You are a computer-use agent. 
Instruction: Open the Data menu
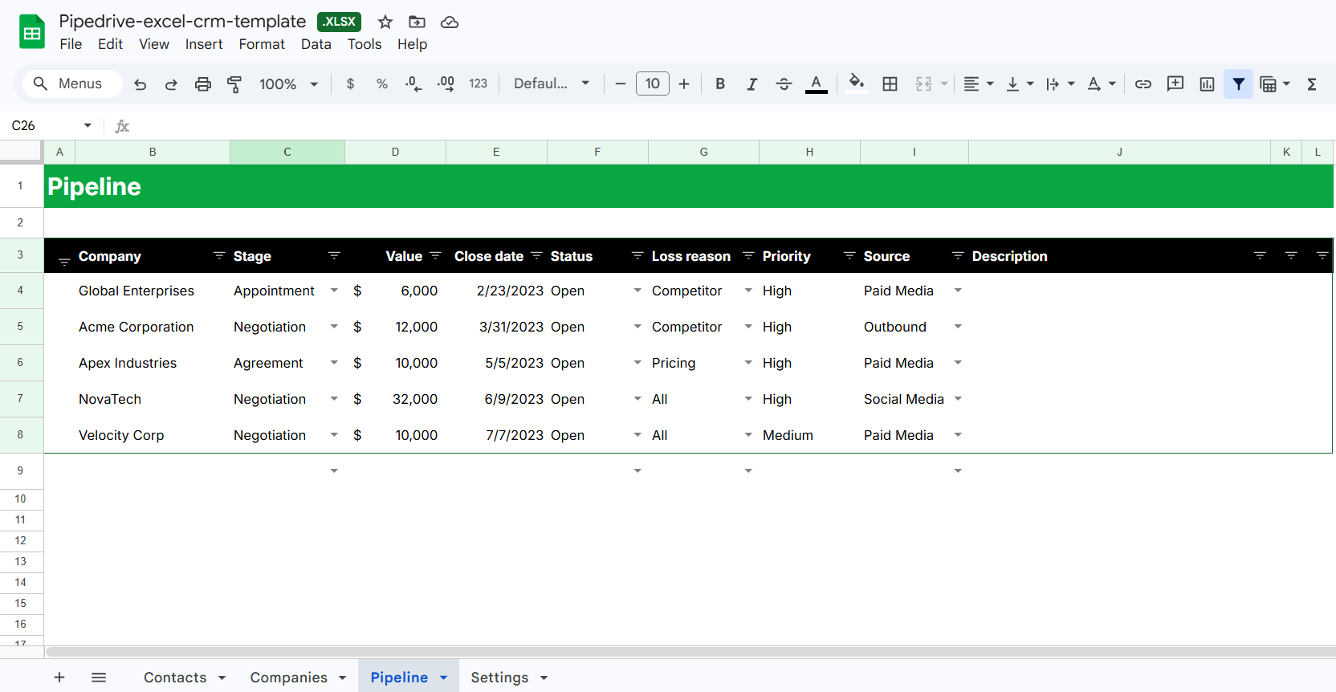316,44
